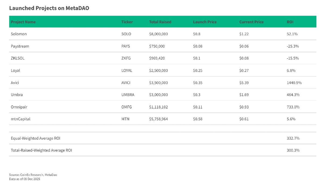This screenshot has height=184, width=325.
Task: Select the Total Raised column header
Action: pyautogui.click(x=160, y=22)
